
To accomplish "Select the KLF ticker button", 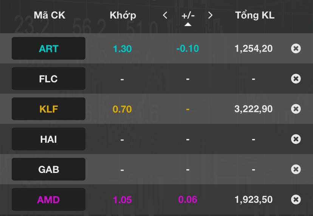I will pos(48,109).
